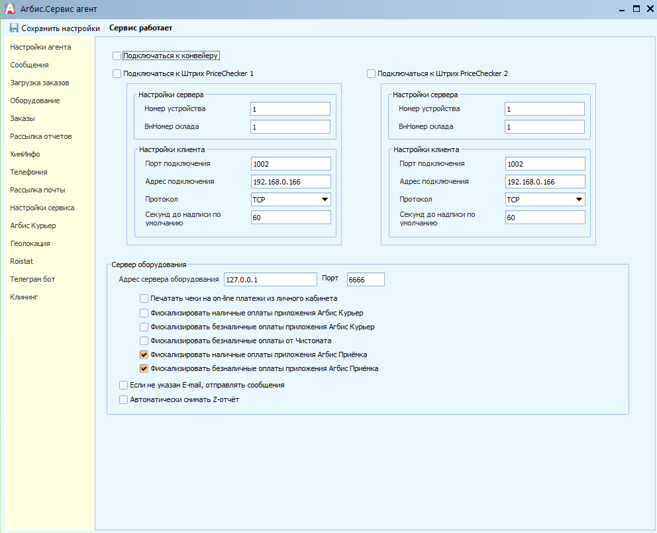Toggle Если не указан E-mail checkbox

coord(124,386)
